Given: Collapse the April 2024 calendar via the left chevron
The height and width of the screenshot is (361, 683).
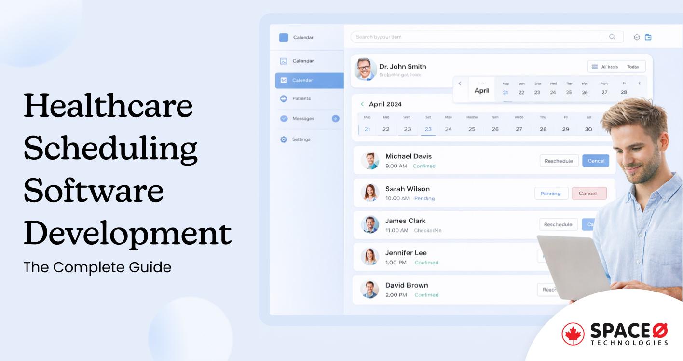Looking at the screenshot, I should [x=362, y=104].
